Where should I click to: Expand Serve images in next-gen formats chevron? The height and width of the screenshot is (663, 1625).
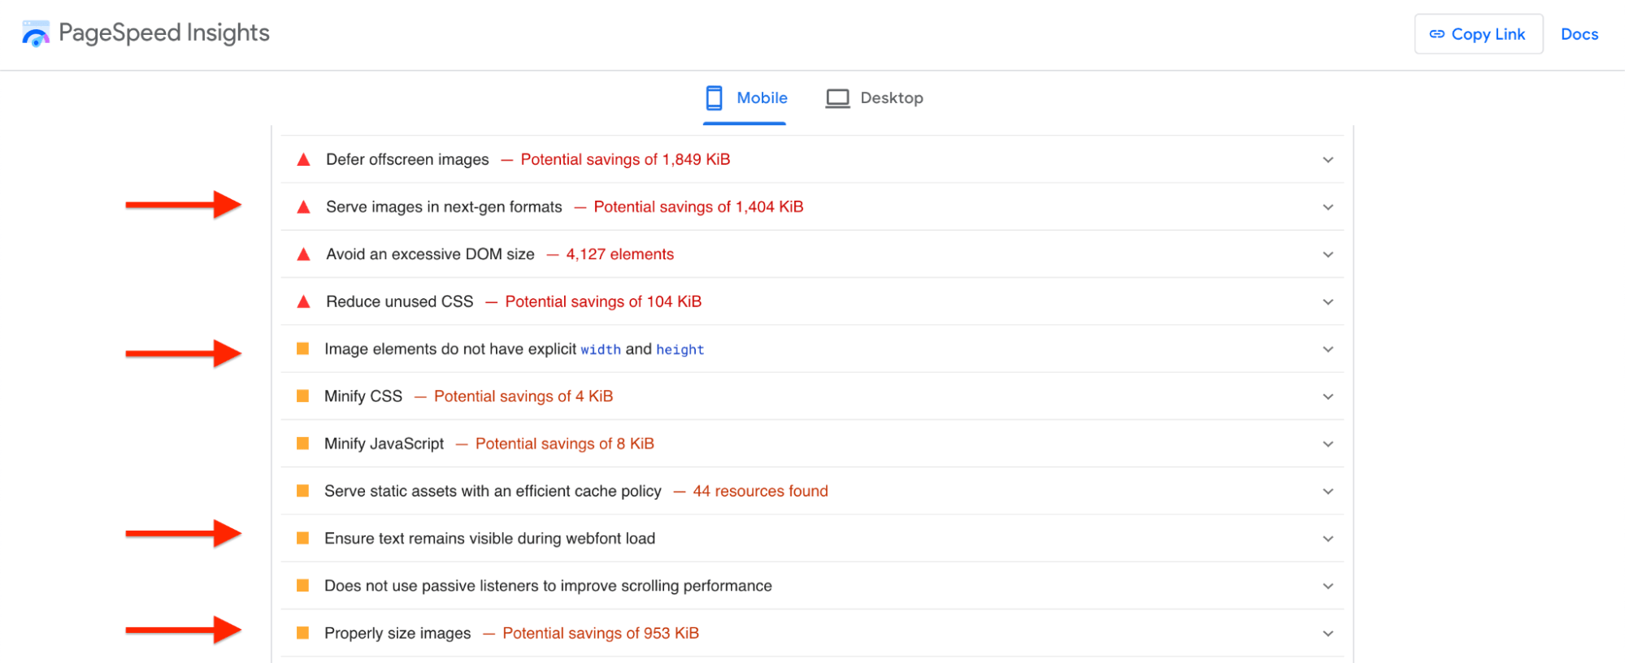click(1327, 207)
